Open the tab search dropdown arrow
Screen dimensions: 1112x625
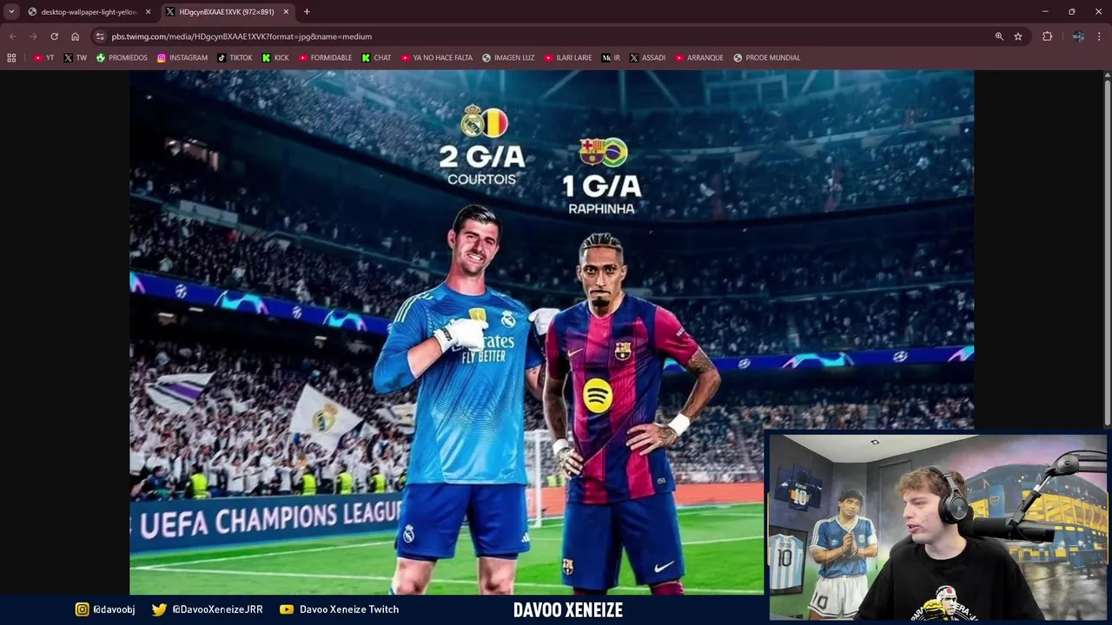coord(11,11)
